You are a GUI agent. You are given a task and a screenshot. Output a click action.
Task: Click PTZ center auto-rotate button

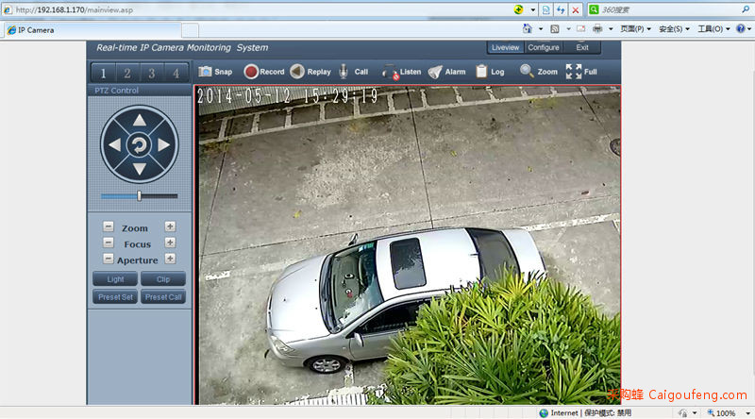(x=139, y=145)
